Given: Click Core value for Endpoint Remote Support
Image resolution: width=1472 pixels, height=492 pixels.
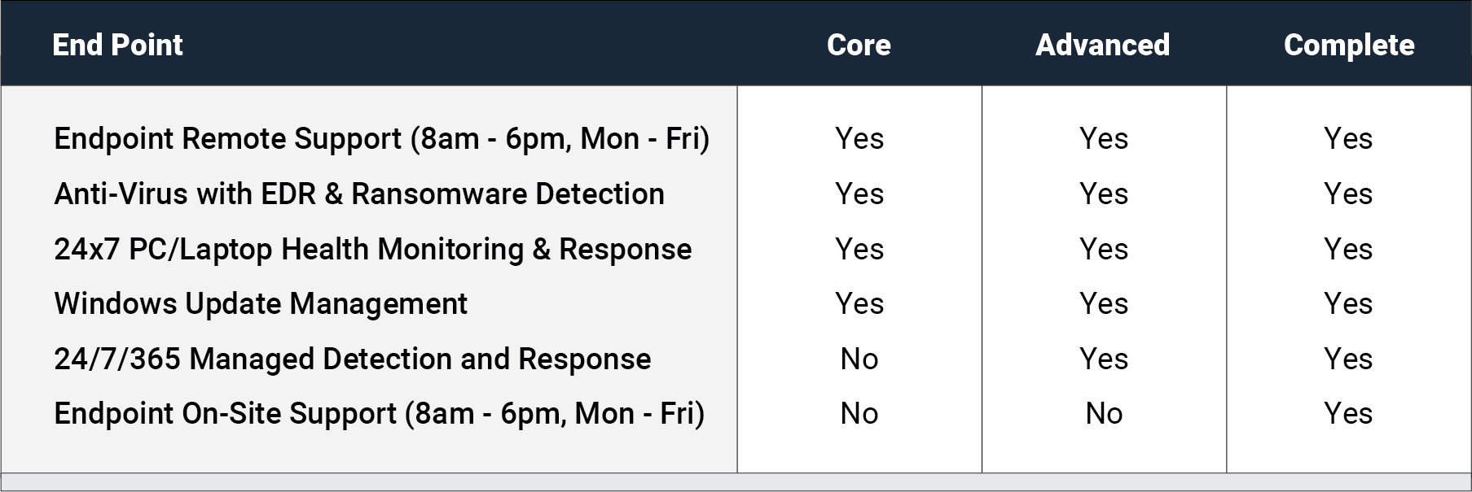Looking at the screenshot, I should (x=859, y=139).
